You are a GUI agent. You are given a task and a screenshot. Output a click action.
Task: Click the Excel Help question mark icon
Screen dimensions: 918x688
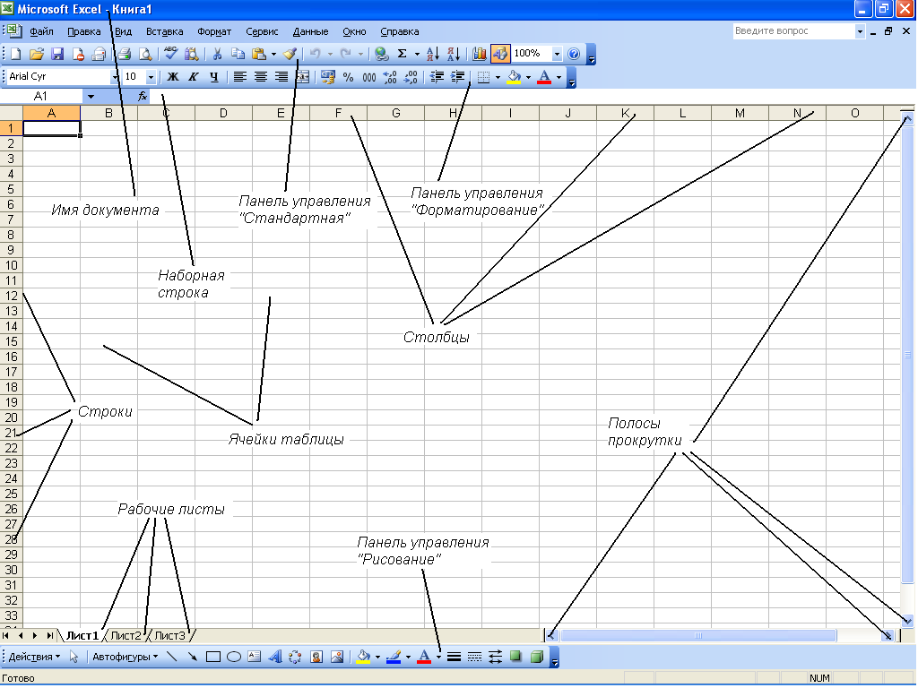click(x=574, y=54)
